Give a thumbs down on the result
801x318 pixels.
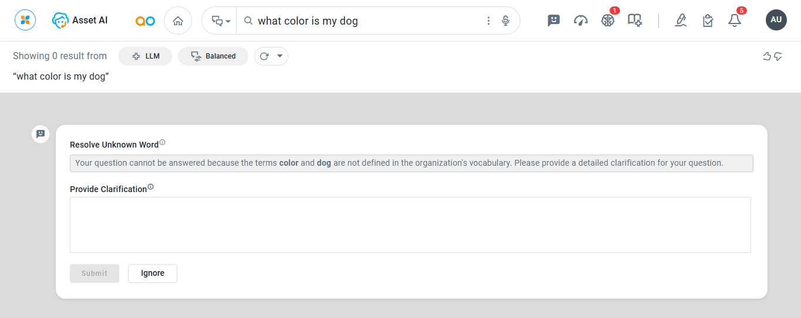pyautogui.click(x=779, y=56)
